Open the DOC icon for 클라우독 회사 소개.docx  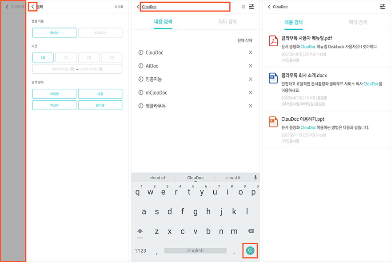[273, 78]
